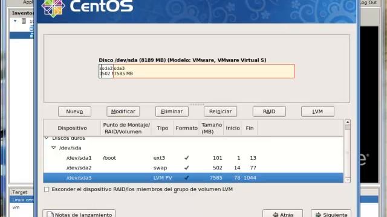This screenshot has width=387, height=217.
Task: Click the format checkmark for /dev/sda2
Action: pyautogui.click(x=186, y=168)
